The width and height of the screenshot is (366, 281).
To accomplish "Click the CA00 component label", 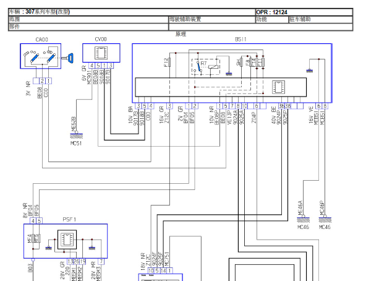I will pos(42,40).
